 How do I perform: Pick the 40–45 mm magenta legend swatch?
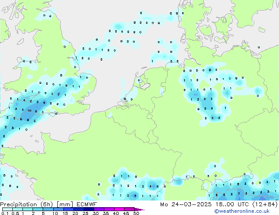pos(119,209)
